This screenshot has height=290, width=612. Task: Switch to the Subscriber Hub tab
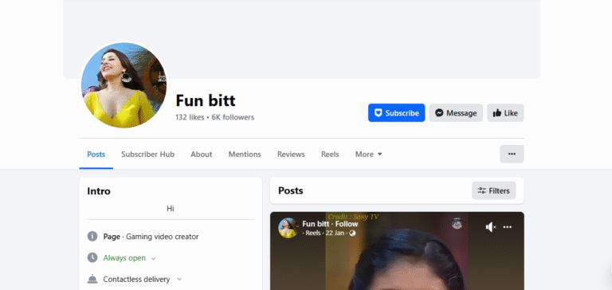click(x=148, y=155)
